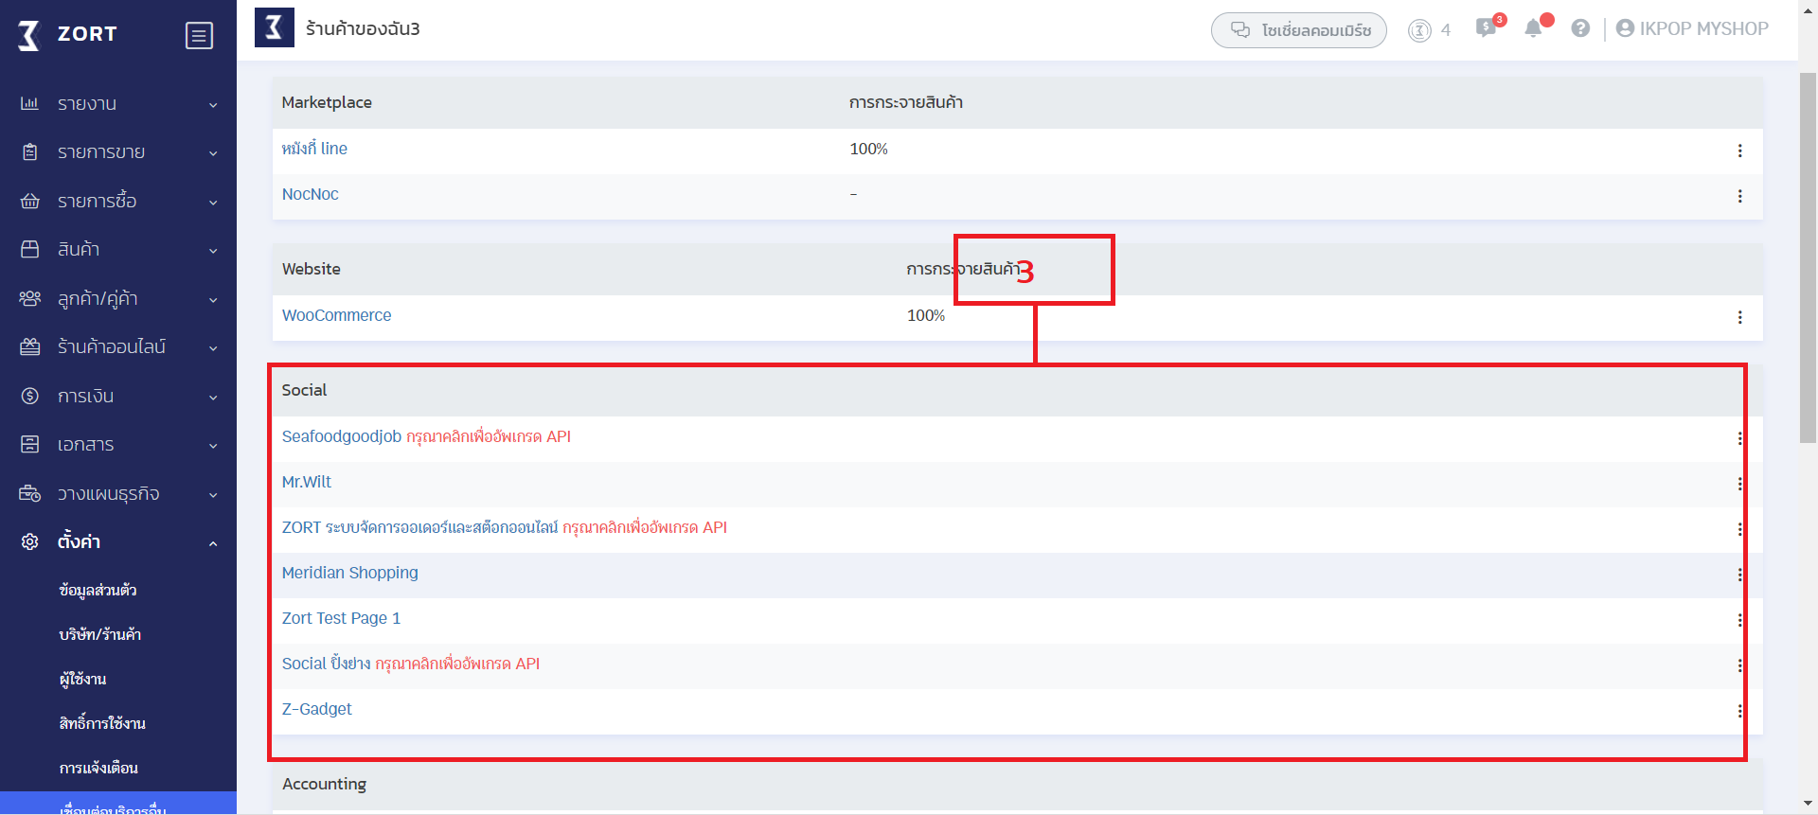
Task: Expand the รายการซื้อ menu chevron
Action: pos(213,203)
